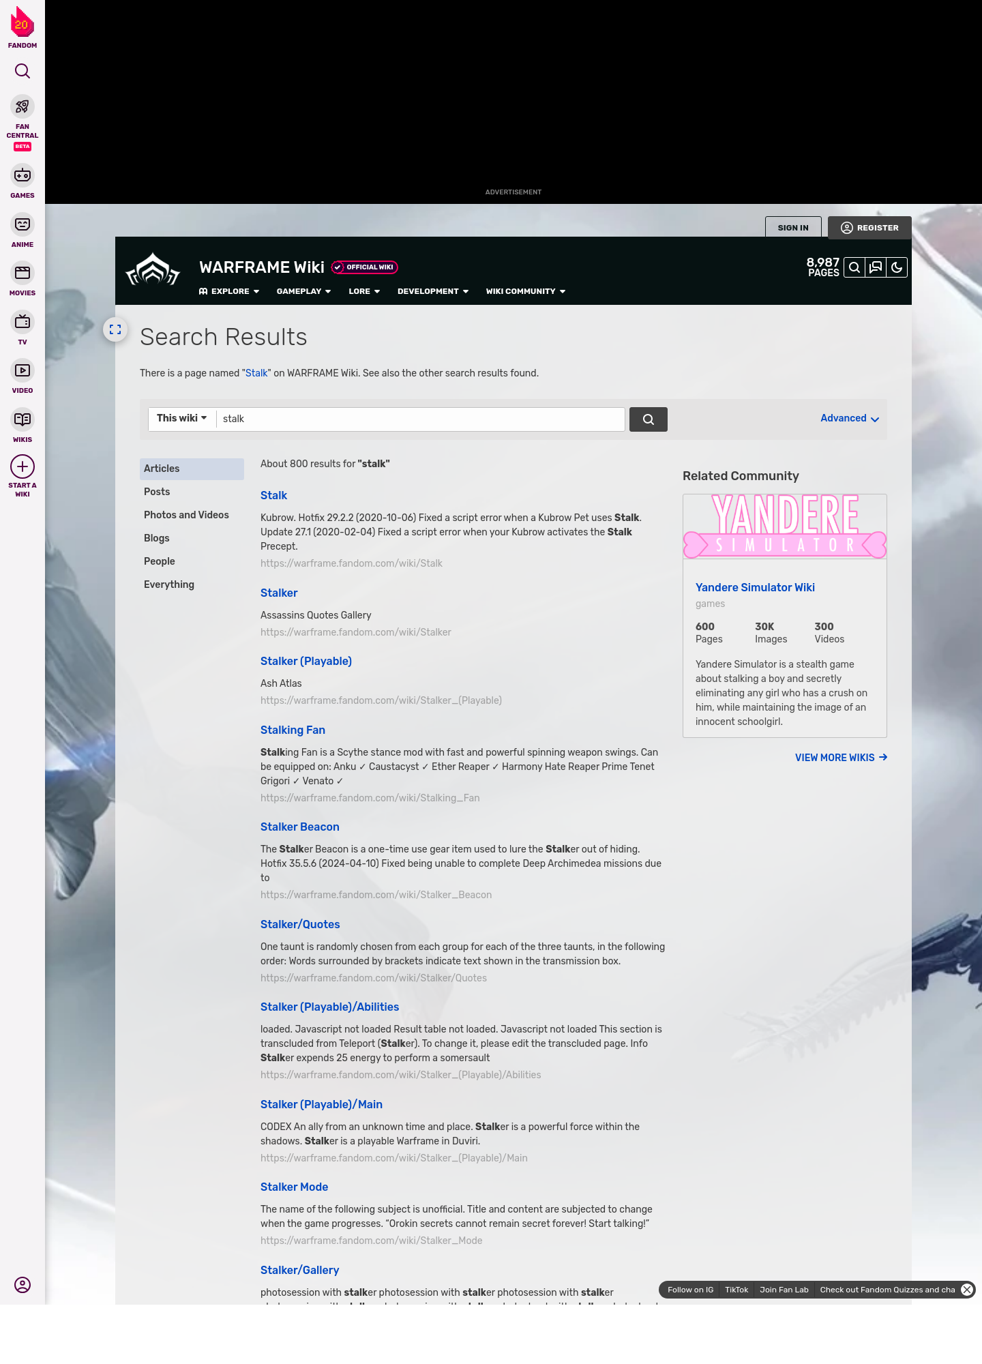Viewport: 982px width, 1364px height.
Task: Expand content with the fullscreen icon
Action: click(115, 329)
